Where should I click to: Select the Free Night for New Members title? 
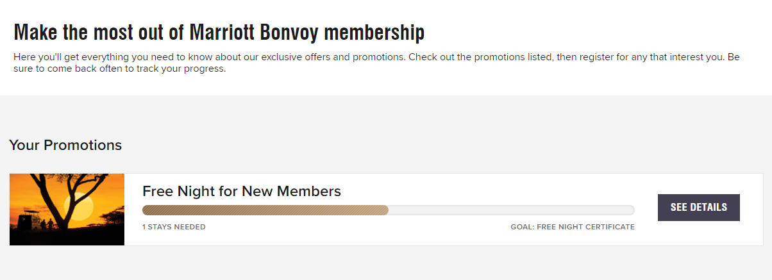(241, 191)
